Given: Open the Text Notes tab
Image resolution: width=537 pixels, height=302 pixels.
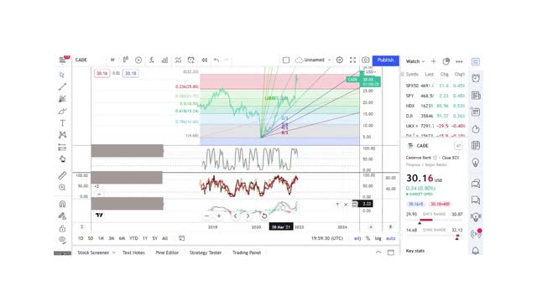Looking at the screenshot, I should [133, 253].
